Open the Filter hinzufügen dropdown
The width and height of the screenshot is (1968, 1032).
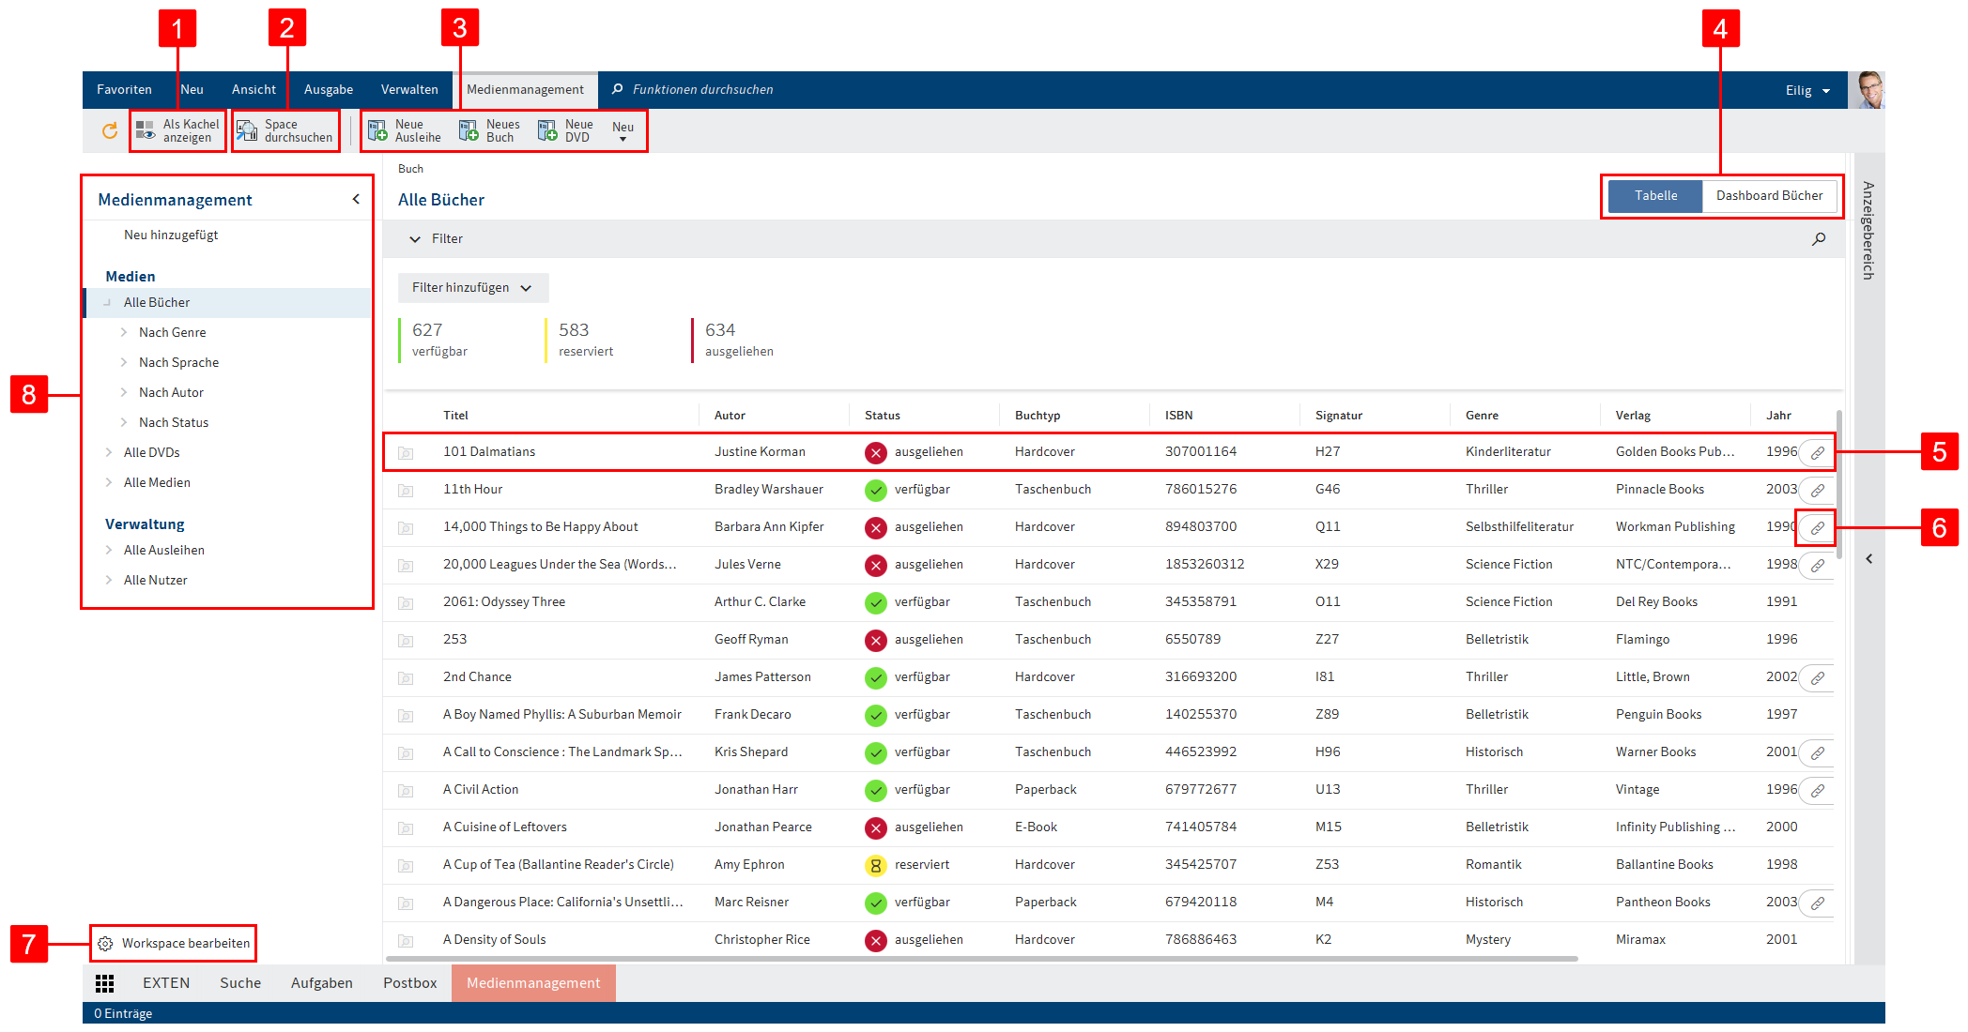472,287
